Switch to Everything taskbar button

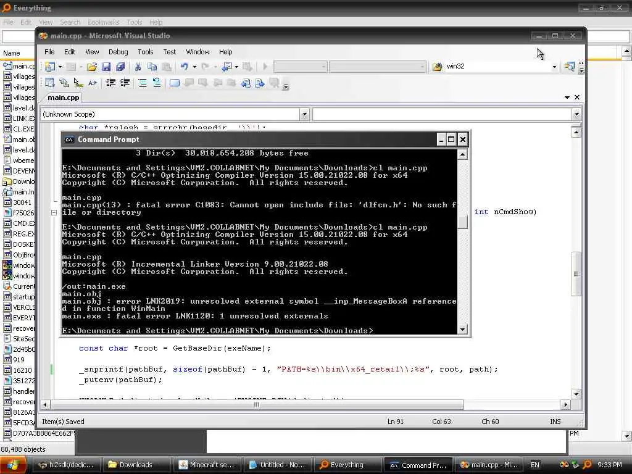coord(348,465)
